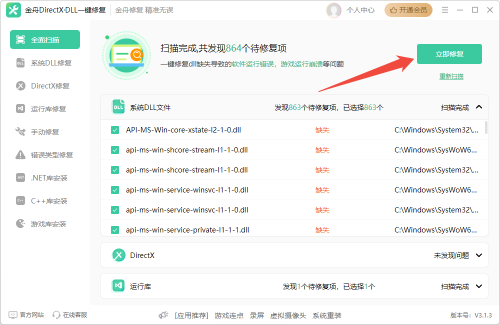500x325 pixels.
Task: Click the game library Pac-Man icon
Action: point(20,223)
